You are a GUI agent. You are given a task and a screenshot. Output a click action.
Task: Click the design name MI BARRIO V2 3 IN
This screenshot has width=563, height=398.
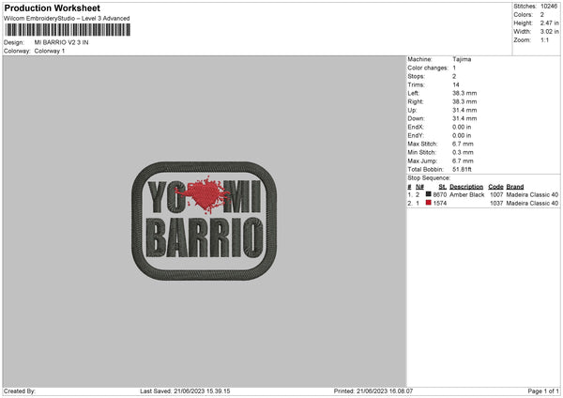61,42
